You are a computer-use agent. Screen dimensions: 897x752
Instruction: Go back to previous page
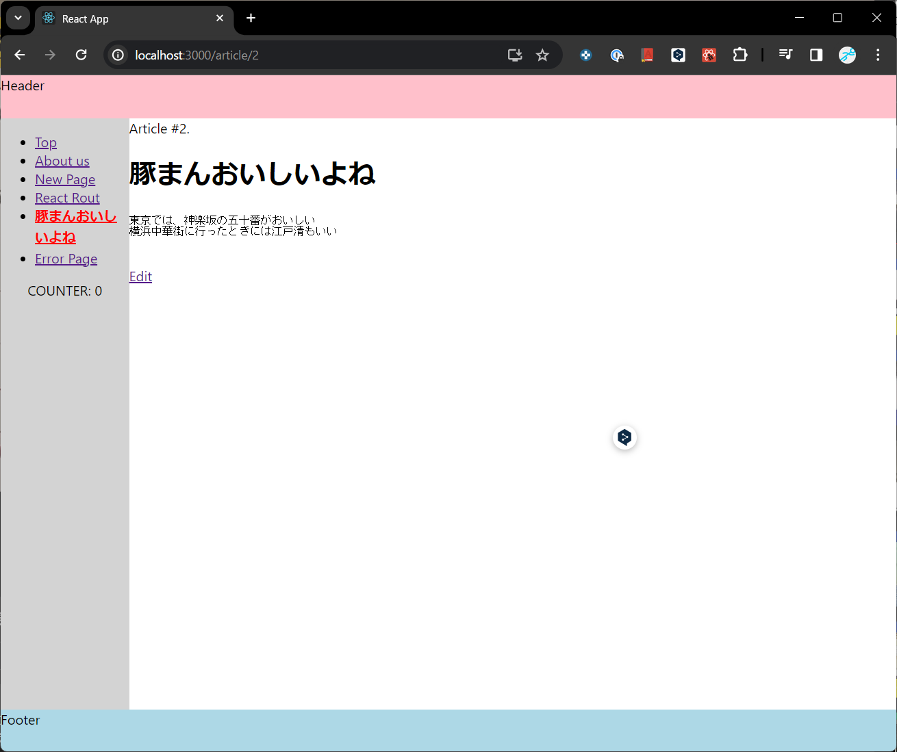(x=20, y=55)
